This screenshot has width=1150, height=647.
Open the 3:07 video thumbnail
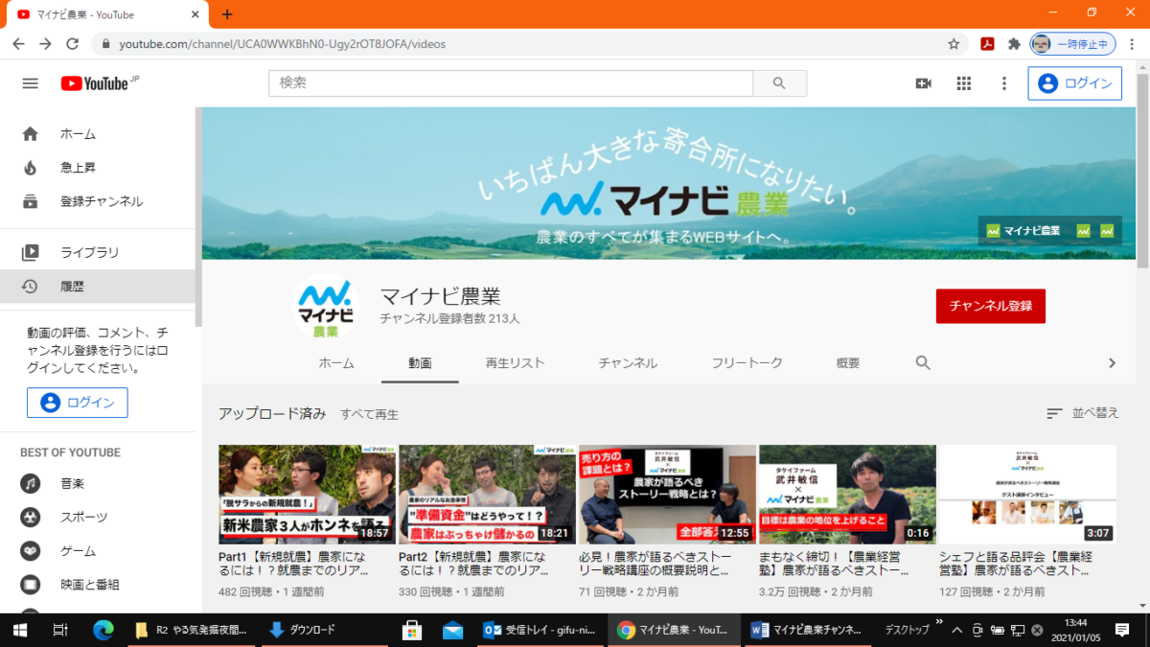pyautogui.click(x=1027, y=495)
